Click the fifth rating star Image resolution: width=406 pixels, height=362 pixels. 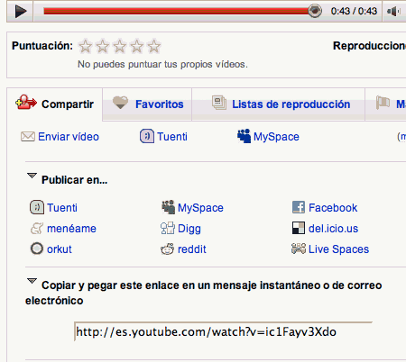pyautogui.click(x=154, y=46)
